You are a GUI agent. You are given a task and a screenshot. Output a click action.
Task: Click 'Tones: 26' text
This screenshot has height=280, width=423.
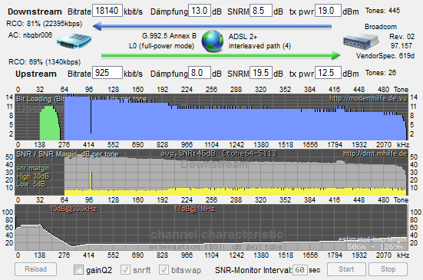[381, 72]
